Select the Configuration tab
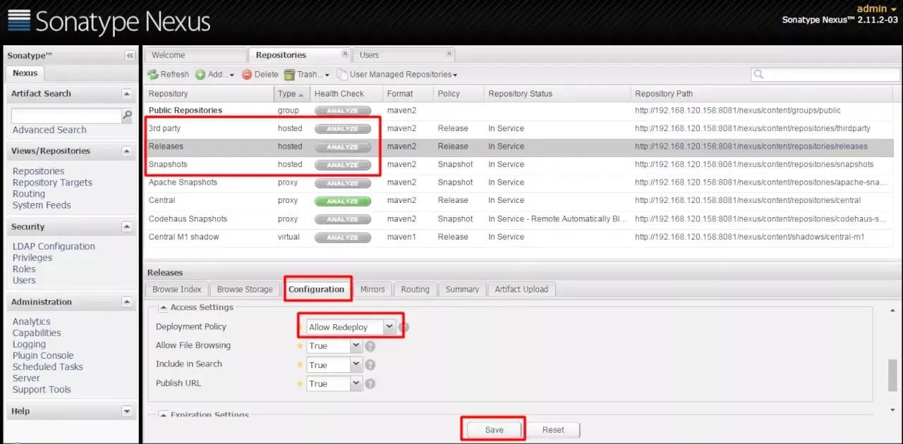This screenshot has width=903, height=444. (317, 289)
